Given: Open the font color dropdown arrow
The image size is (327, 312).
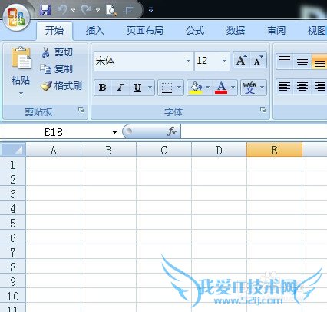Looking at the screenshot, I should [x=233, y=88].
